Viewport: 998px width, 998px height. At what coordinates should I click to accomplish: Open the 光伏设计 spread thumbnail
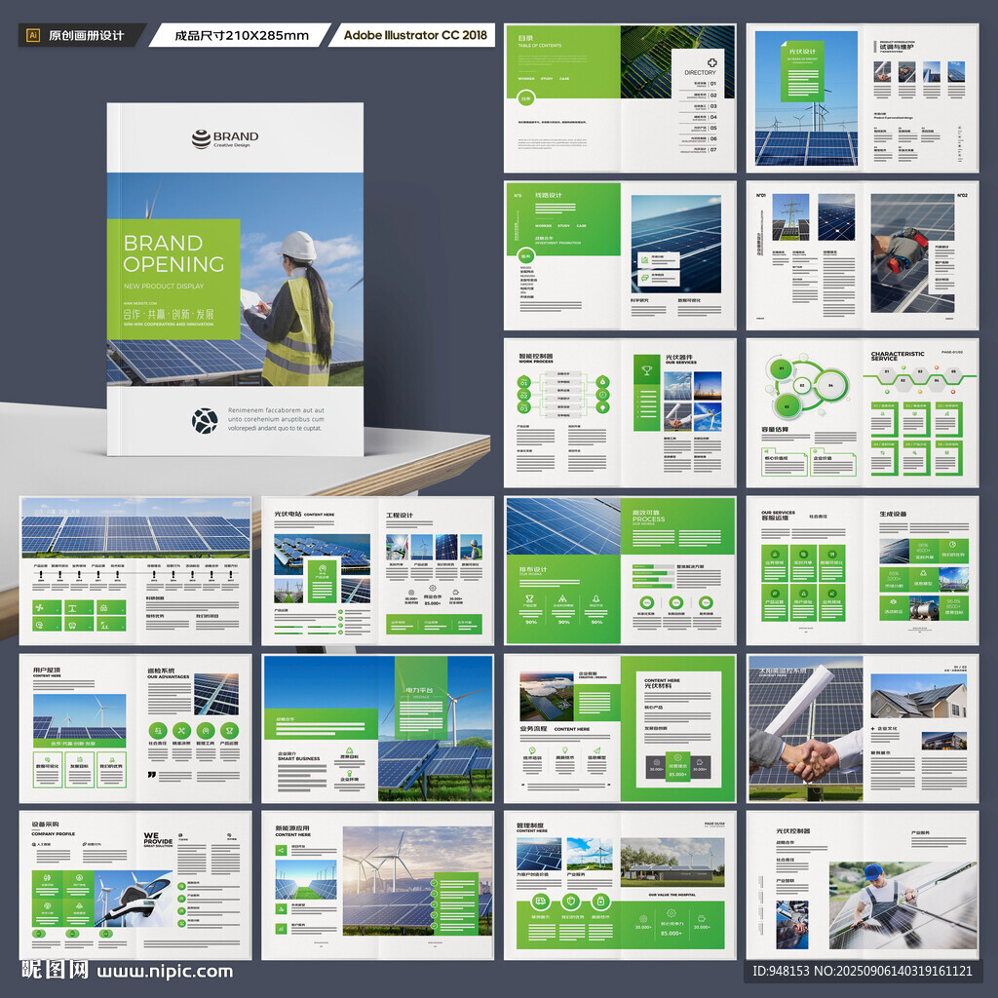[x=863, y=98]
